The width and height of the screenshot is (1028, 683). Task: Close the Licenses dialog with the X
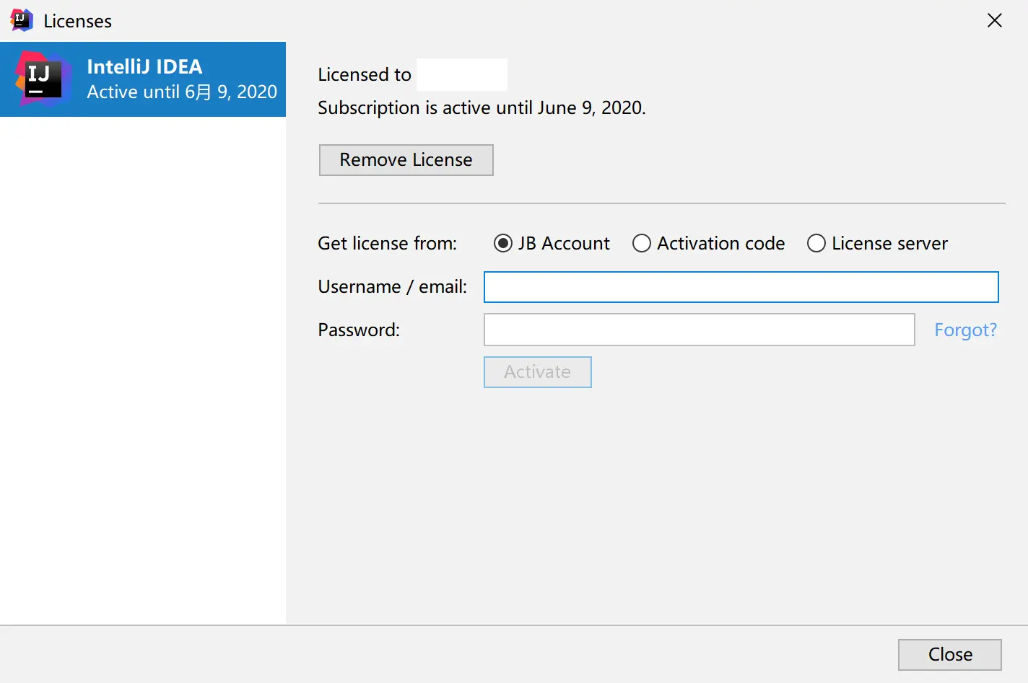994,20
